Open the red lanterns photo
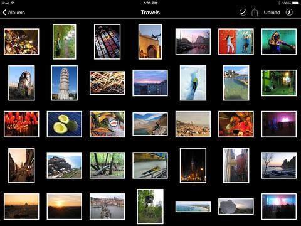The width and height of the screenshot is (301, 226). [21, 124]
